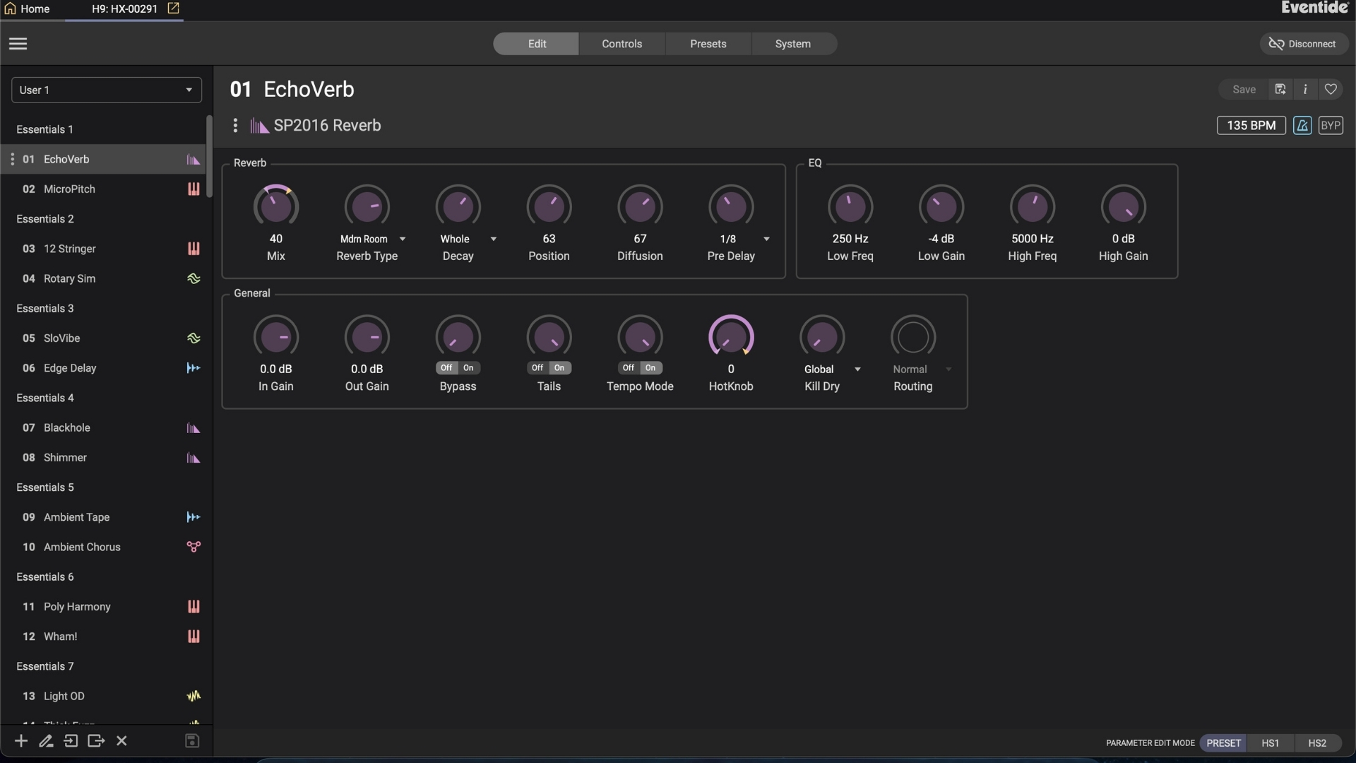The height and width of the screenshot is (763, 1356).
Task: Click the Position knob
Action: click(x=549, y=206)
